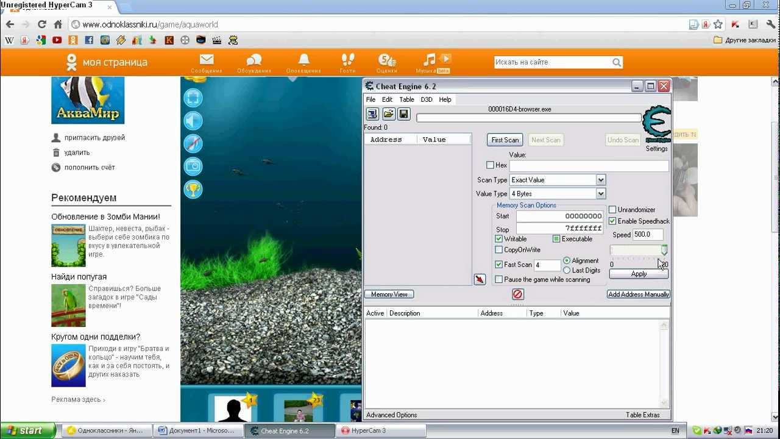Click the Windows start button
The image size is (780, 439).
28,430
